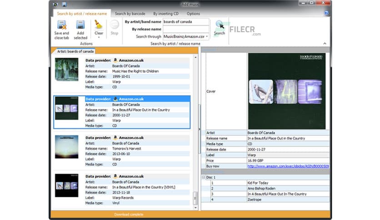Click the Add selected icon
The height and width of the screenshot is (220, 380).
pos(80,25)
